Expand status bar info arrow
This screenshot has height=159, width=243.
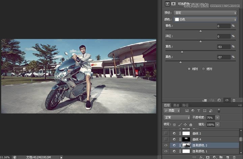tap(61, 157)
